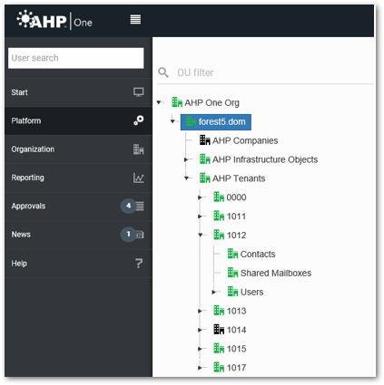Select the 1017 label

(236, 368)
